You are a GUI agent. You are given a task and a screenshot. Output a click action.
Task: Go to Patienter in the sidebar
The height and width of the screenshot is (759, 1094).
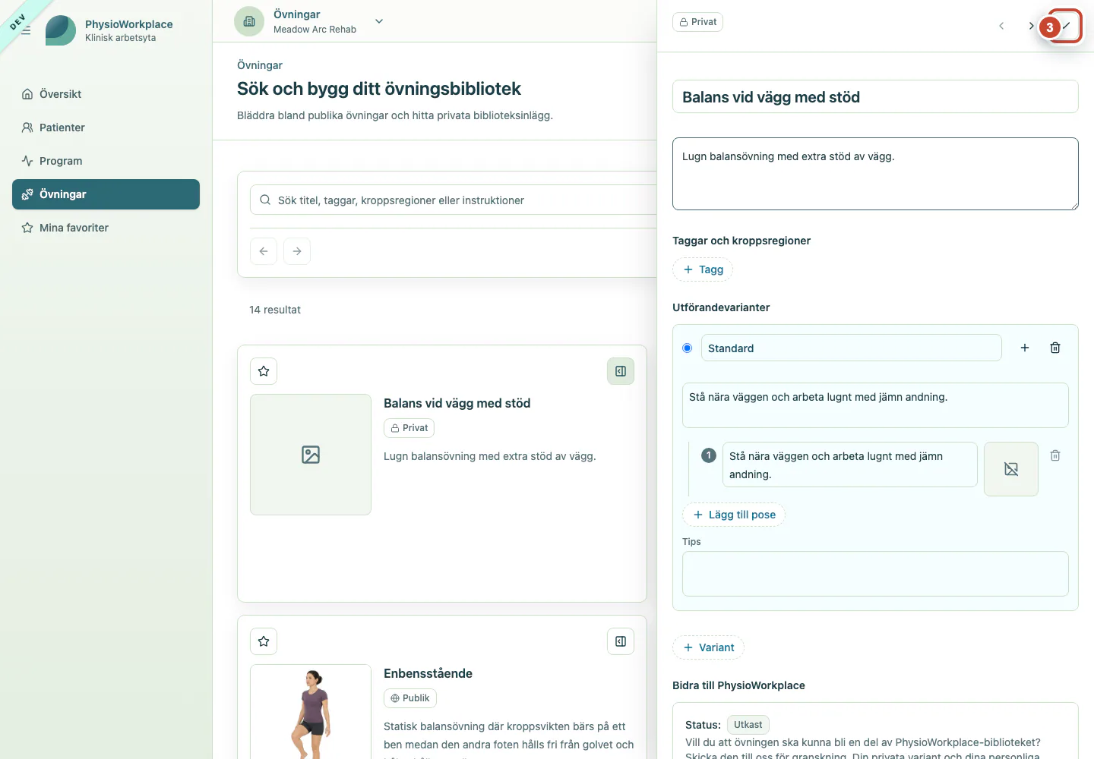click(106, 128)
